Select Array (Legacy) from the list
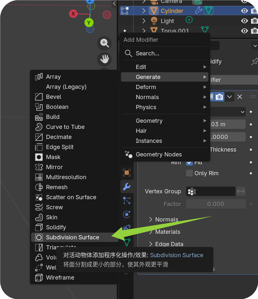Viewport: 258px width, 299px height. (75, 87)
